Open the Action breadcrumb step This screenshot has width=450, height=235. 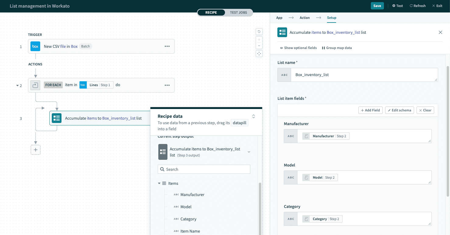304,18
